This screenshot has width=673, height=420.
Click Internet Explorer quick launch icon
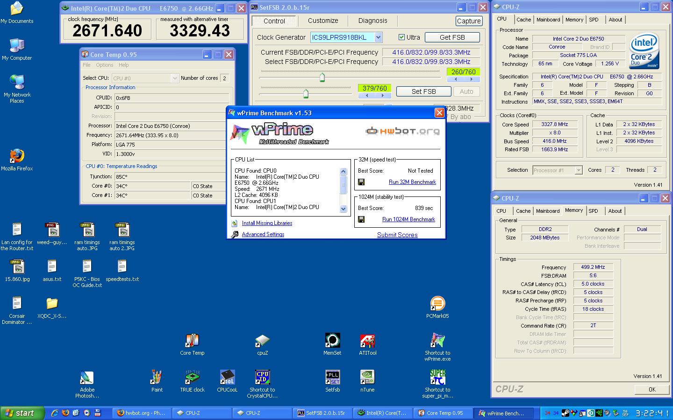pos(55,413)
